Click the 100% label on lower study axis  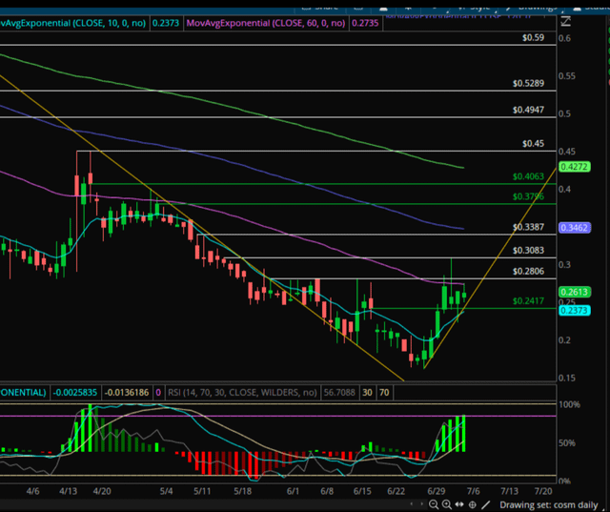coord(569,404)
